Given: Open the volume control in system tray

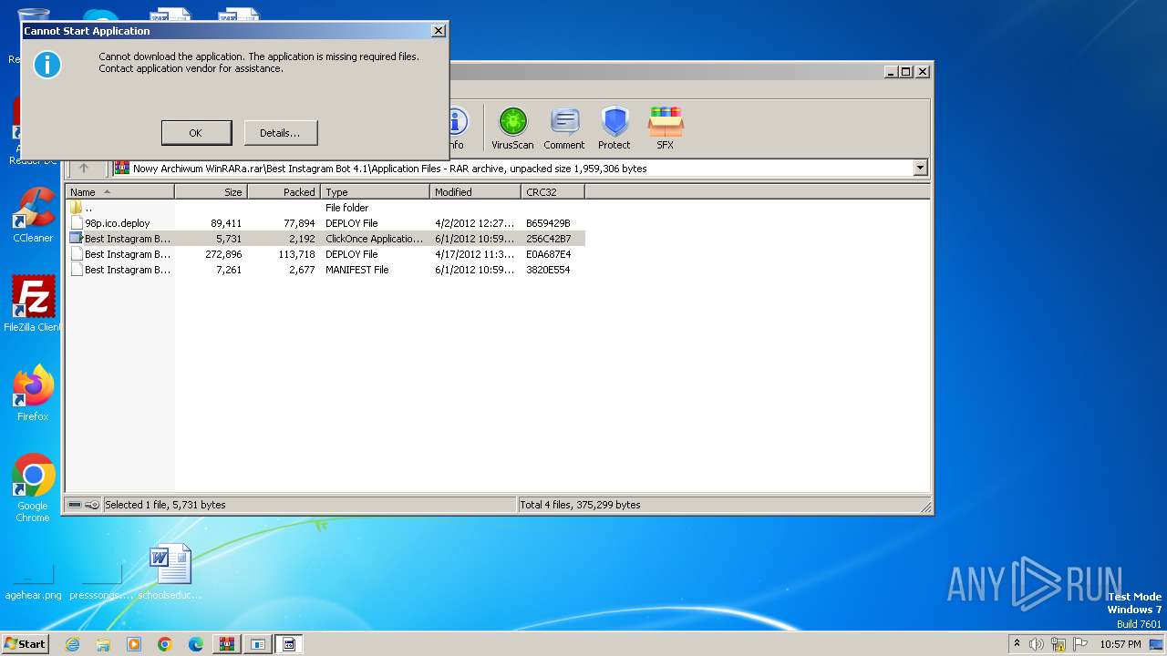Looking at the screenshot, I should (1036, 644).
